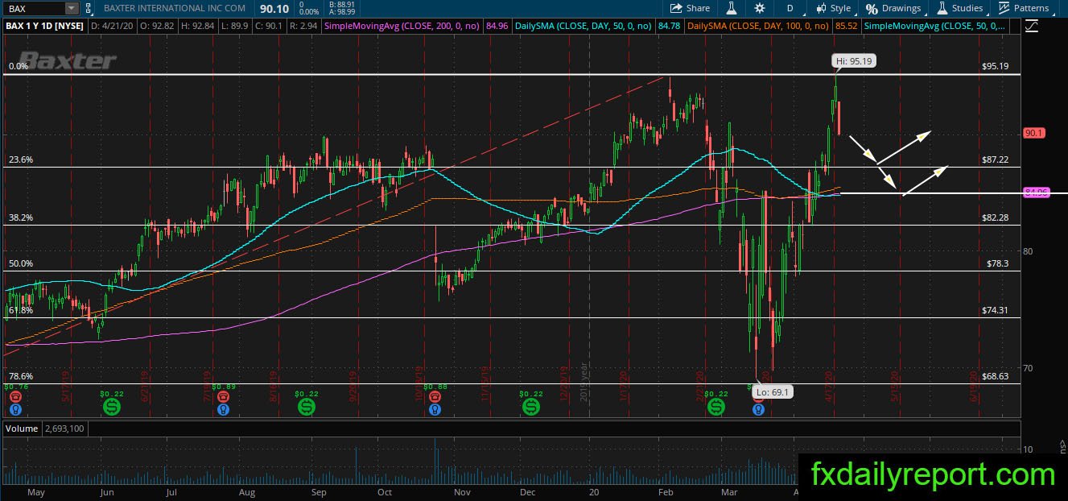The width and height of the screenshot is (1068, 501).
Task: Click the green dividend icon near Jun
Action: coord(111,407)
